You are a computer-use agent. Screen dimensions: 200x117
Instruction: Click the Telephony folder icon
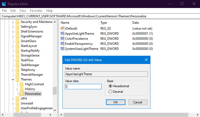tap(18, 70)
